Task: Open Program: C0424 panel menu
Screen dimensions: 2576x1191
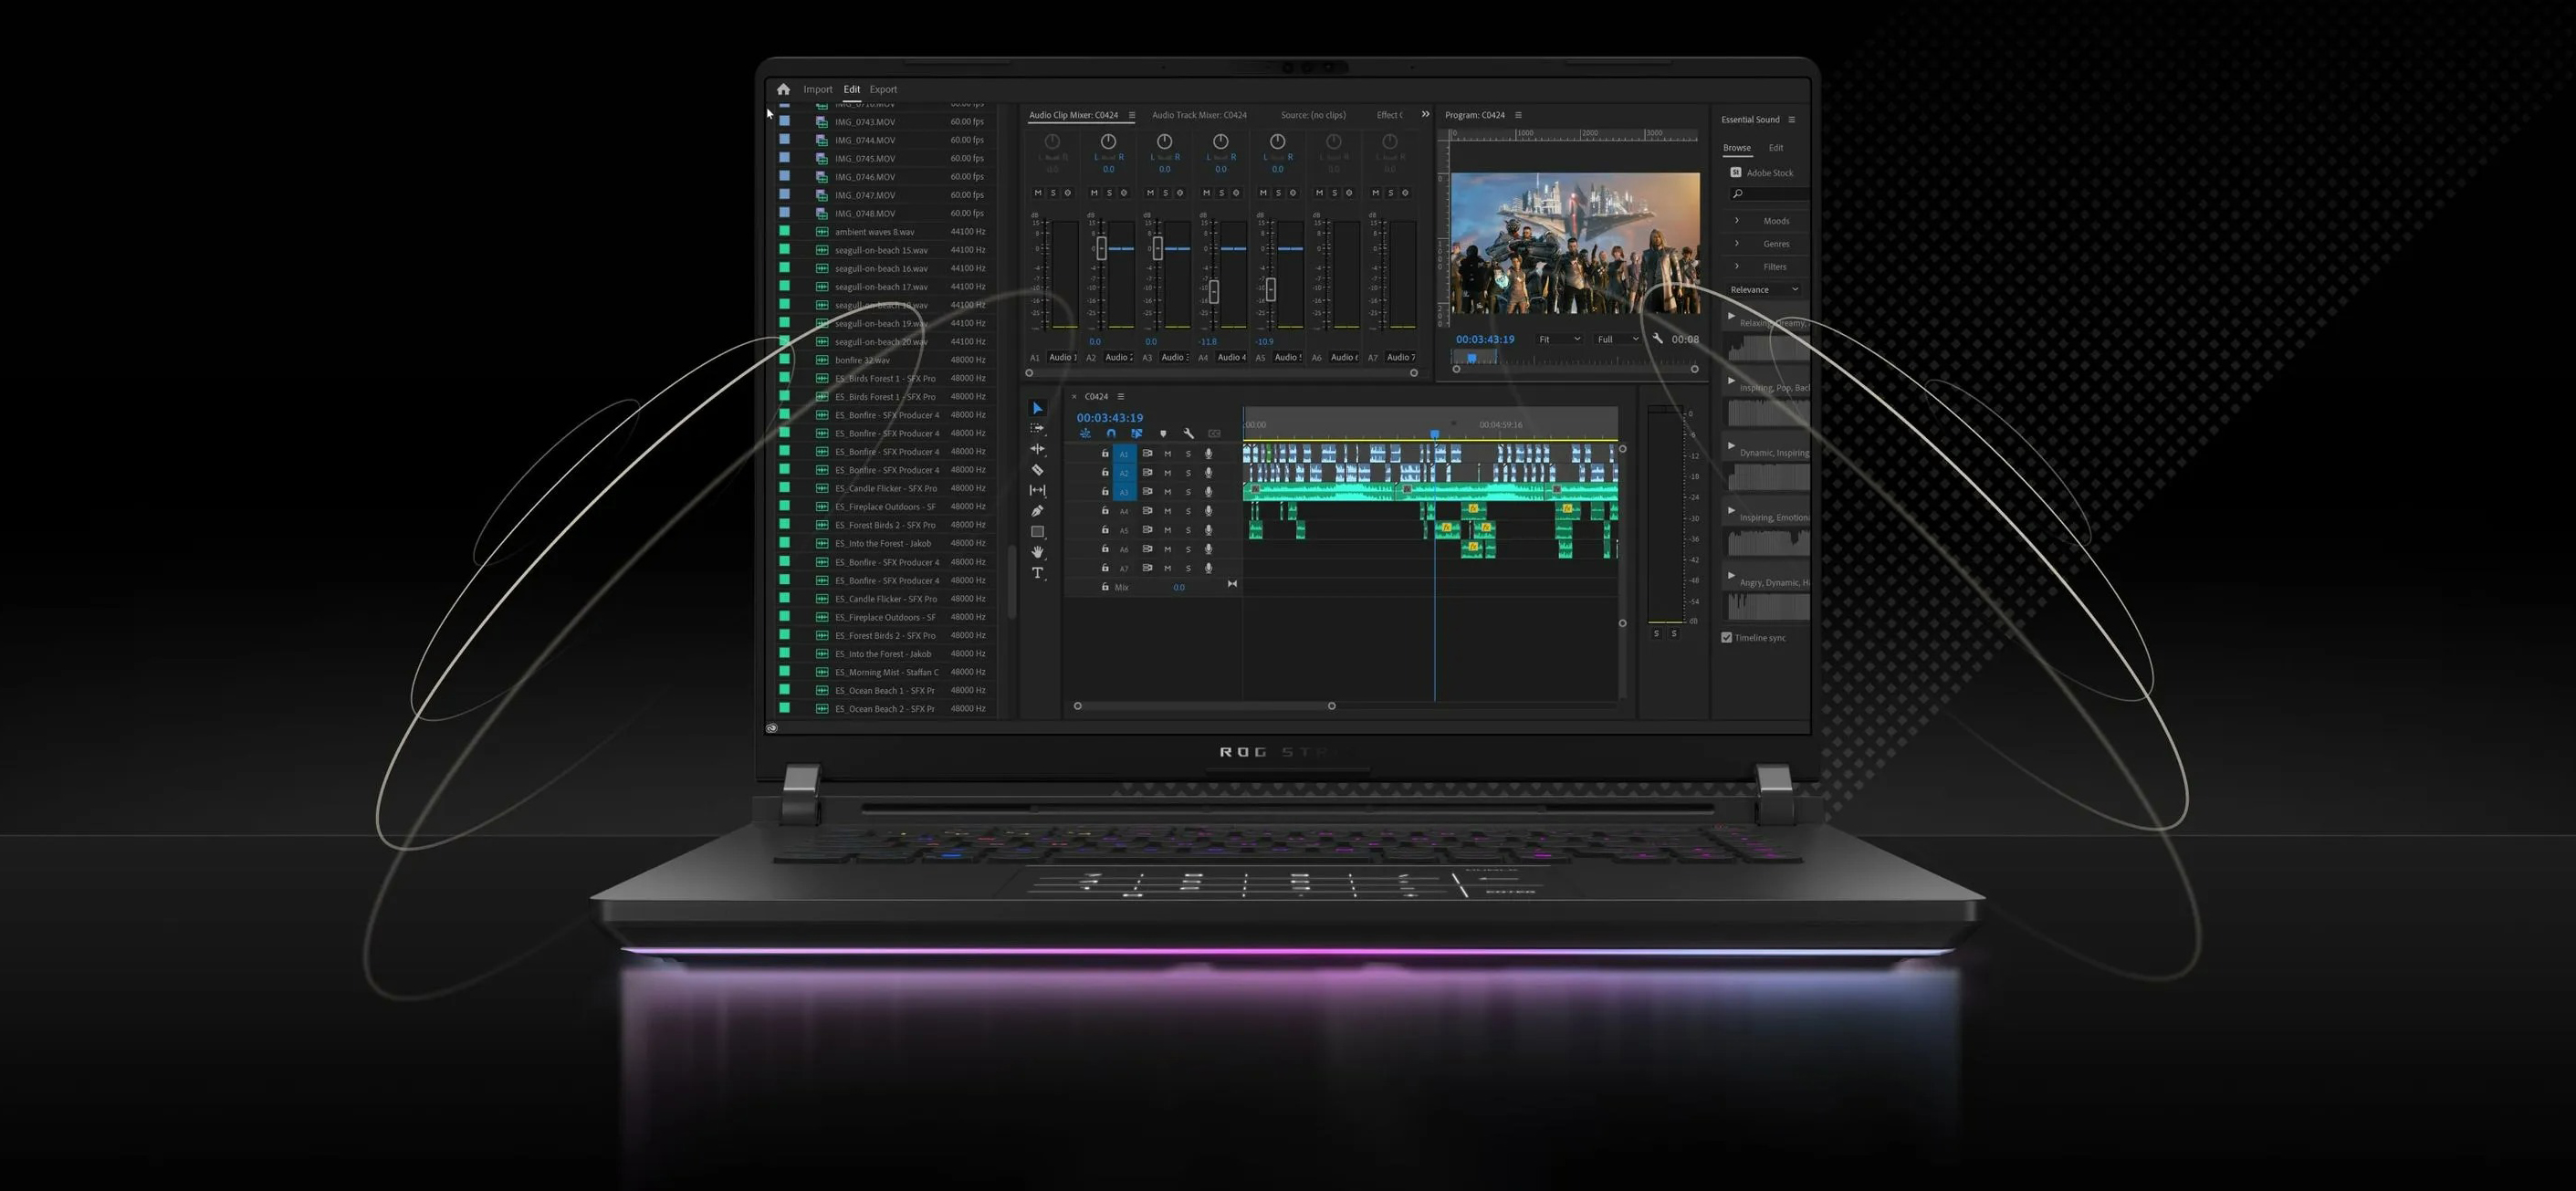Action: [x=1518, y=115]
